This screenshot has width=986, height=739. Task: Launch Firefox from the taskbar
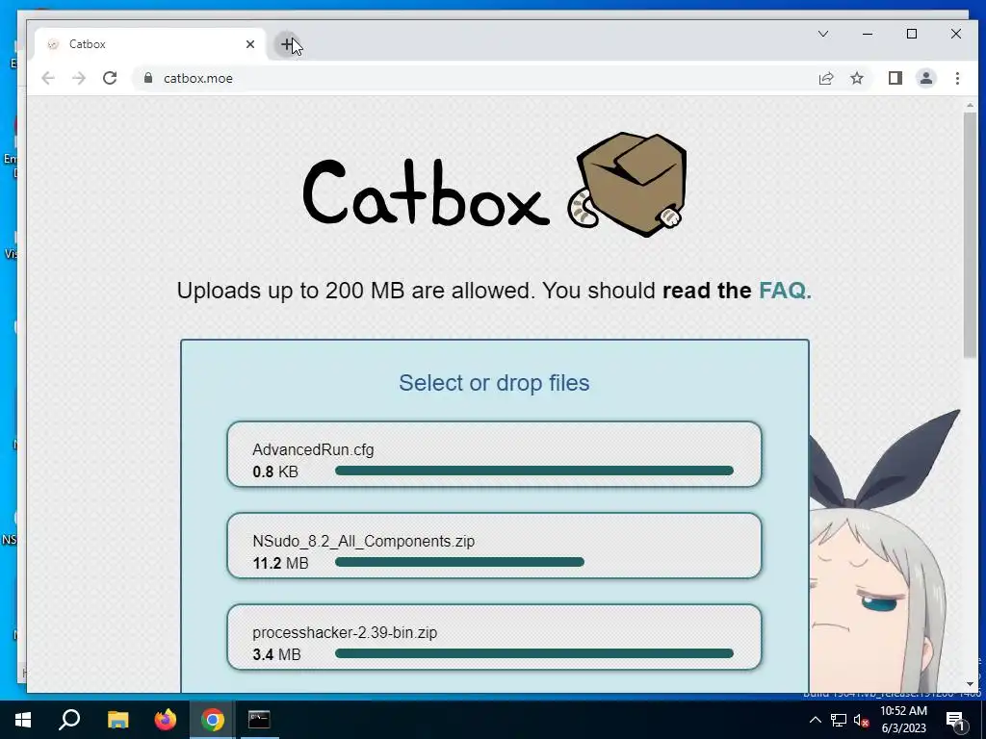click(166, 720)
